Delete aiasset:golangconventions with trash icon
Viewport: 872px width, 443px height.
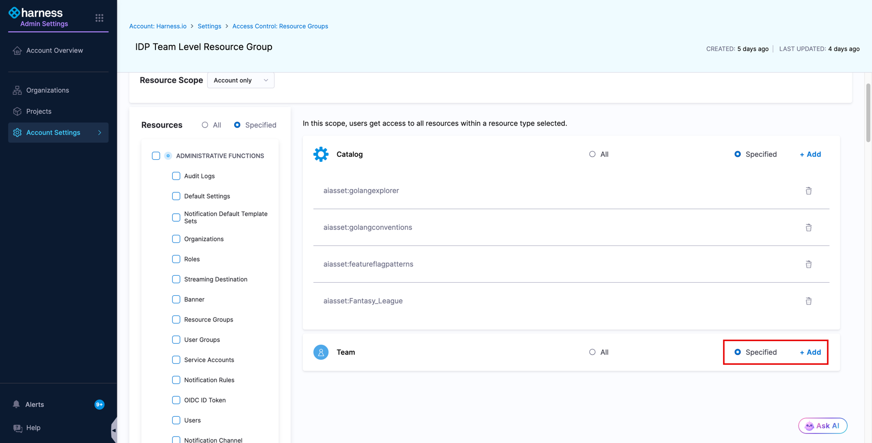[x=808, y=227]
